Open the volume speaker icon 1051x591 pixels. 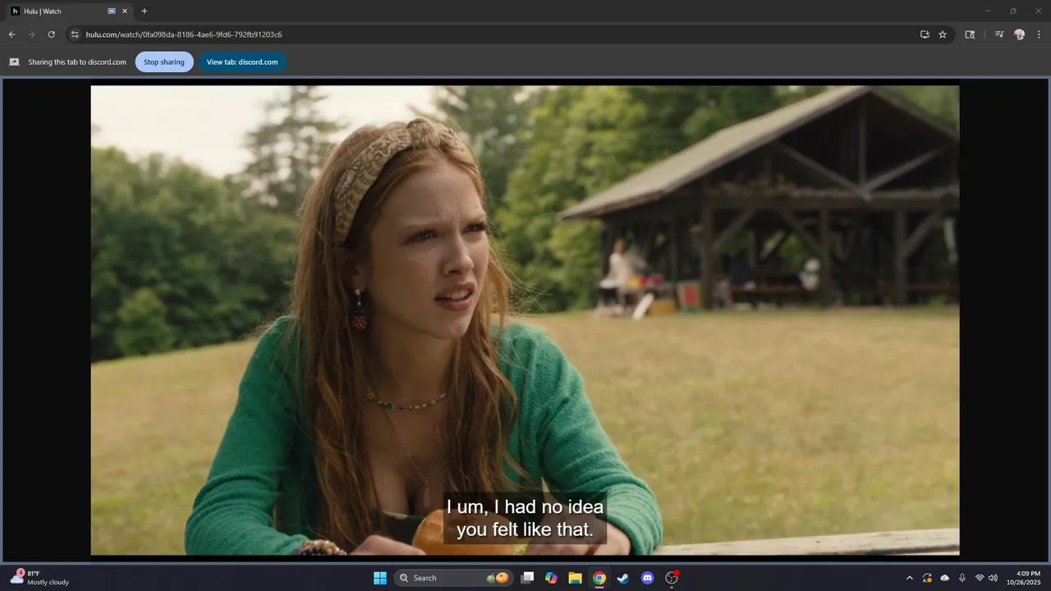(x=993, y=578)
